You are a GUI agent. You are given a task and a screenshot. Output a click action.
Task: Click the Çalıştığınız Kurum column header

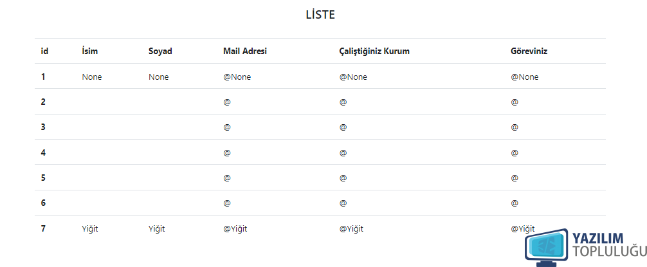point(374,51)
